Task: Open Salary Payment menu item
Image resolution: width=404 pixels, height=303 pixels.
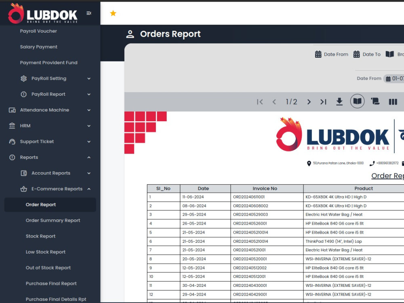Action: tap(39, 47)
